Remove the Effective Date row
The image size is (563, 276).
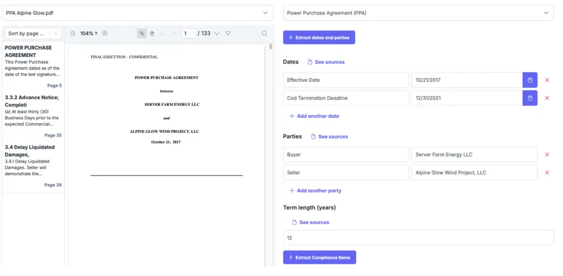point(547,80)
